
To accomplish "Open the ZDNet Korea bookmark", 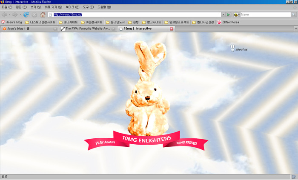I will 228,22.
